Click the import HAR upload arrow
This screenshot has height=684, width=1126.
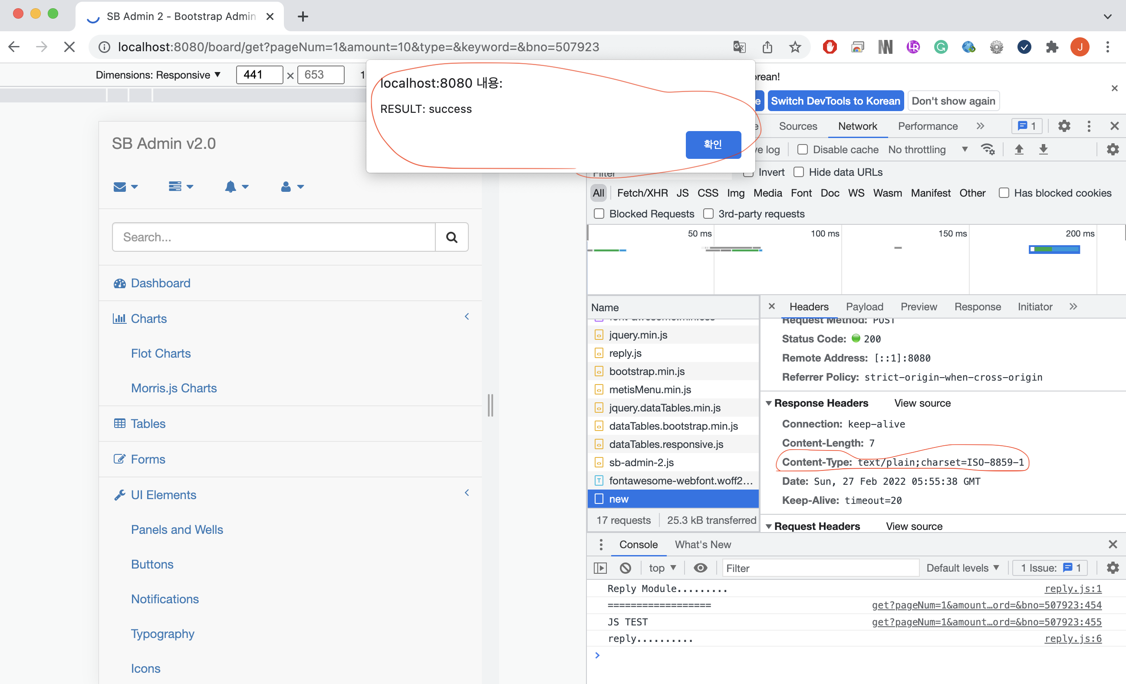point(1019,149)
